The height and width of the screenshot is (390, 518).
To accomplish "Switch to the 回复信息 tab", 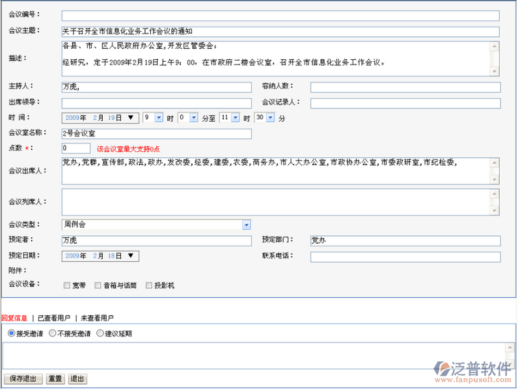I will pos(14,318).
